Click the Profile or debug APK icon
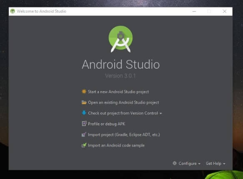243x179 pixels. point(84,124)
